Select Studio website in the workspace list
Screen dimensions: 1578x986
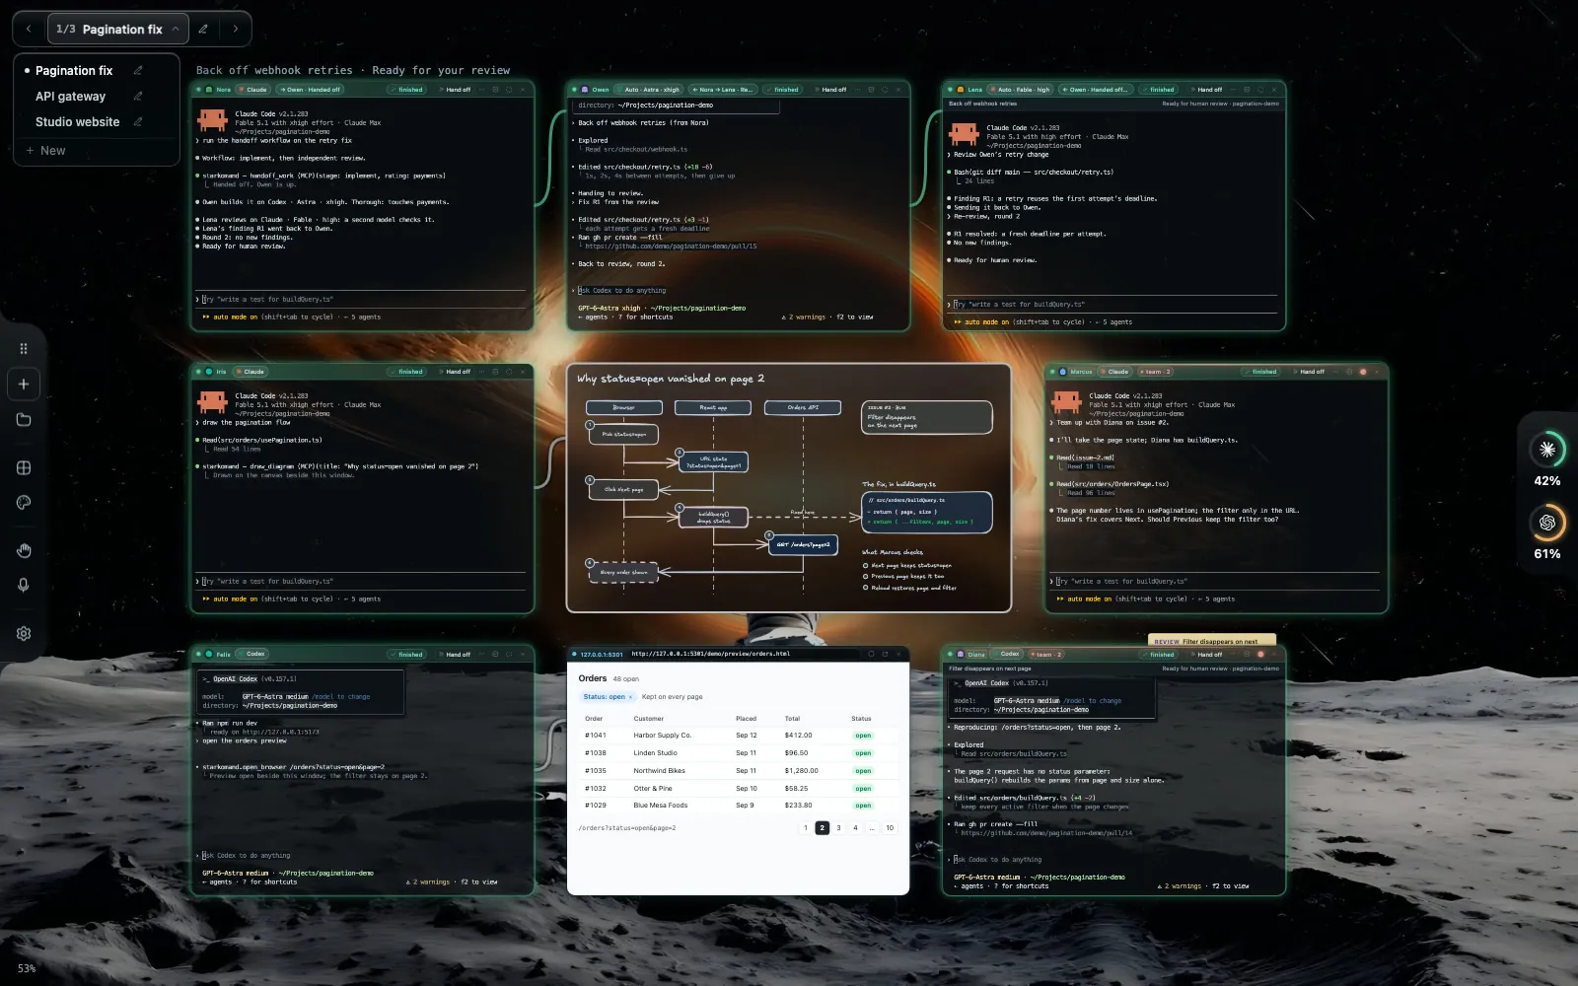(77, 122)
